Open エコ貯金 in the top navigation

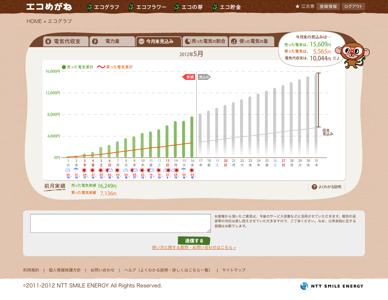tap(226, 7)
